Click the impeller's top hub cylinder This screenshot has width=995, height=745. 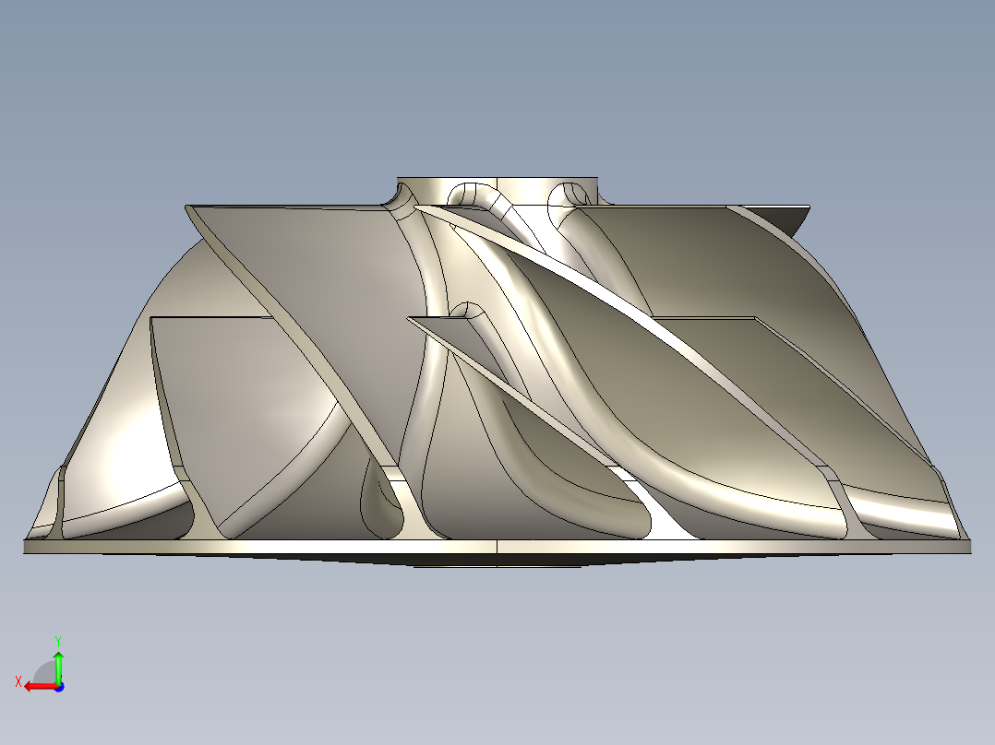pos(497,191)
